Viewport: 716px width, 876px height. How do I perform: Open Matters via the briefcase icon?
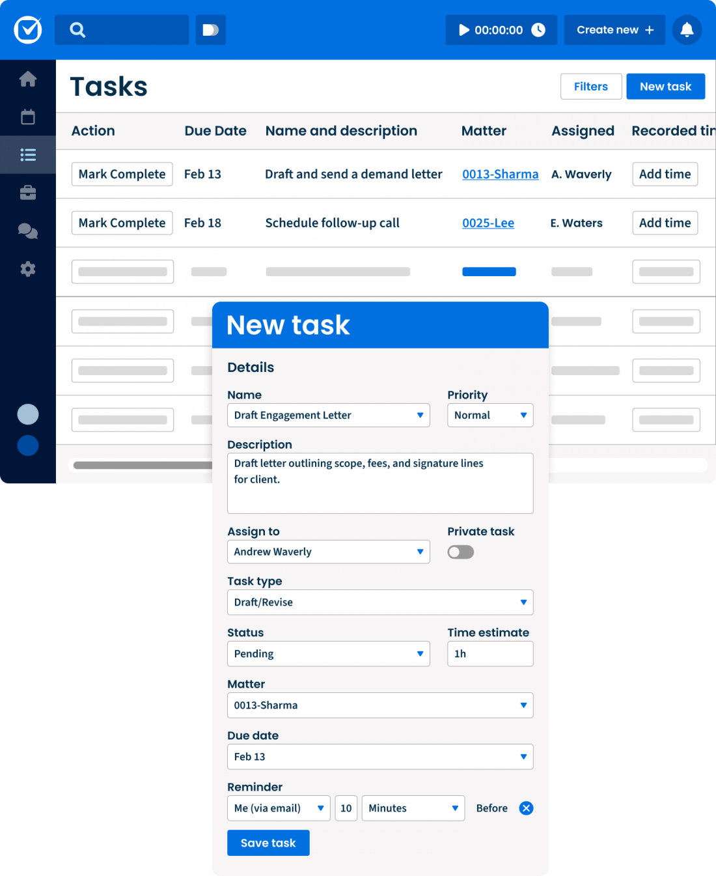[27, 193]
